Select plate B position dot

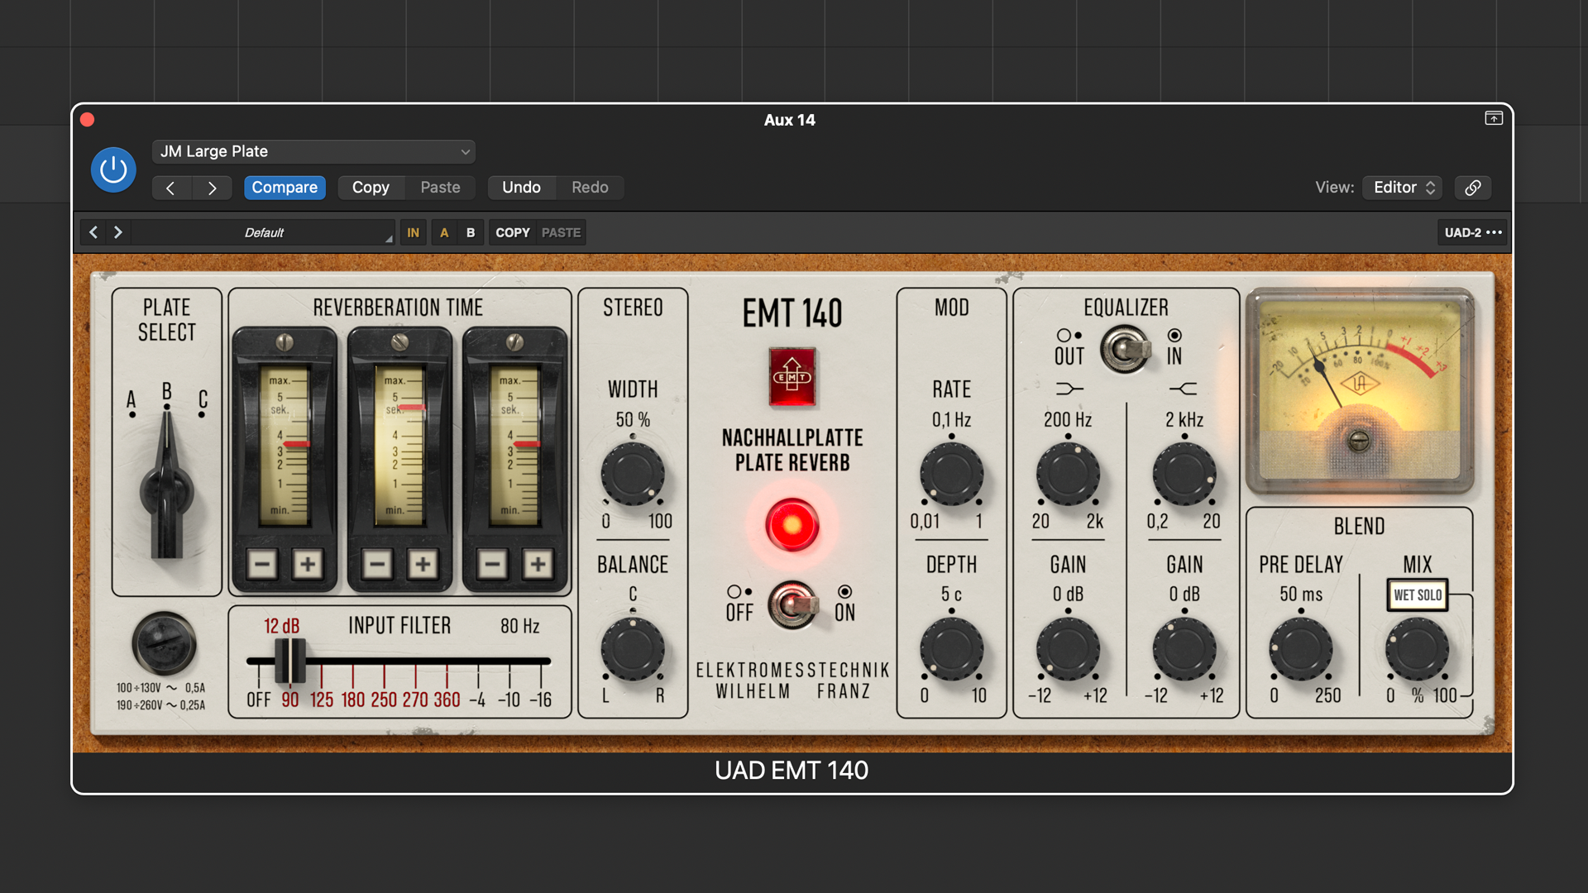click(167, 405)
